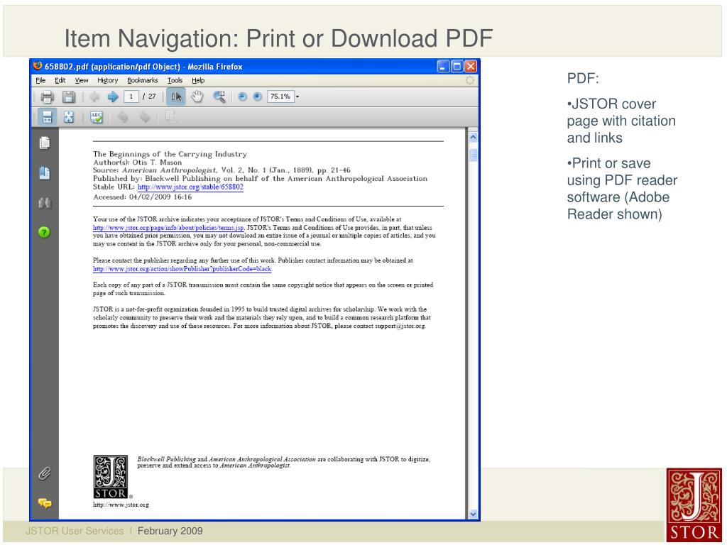Open the Tools menu
Image resolution: width=727 pixels, height=545 pixels.
(x=175, y=81)
